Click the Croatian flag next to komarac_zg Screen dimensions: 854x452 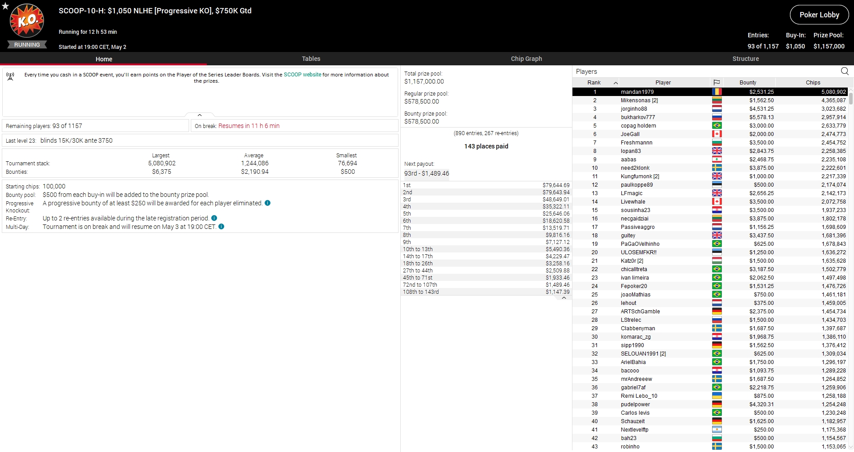(717, 337)
